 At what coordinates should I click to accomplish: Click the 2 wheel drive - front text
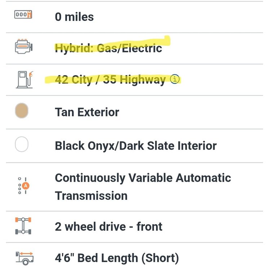[109, 226]
